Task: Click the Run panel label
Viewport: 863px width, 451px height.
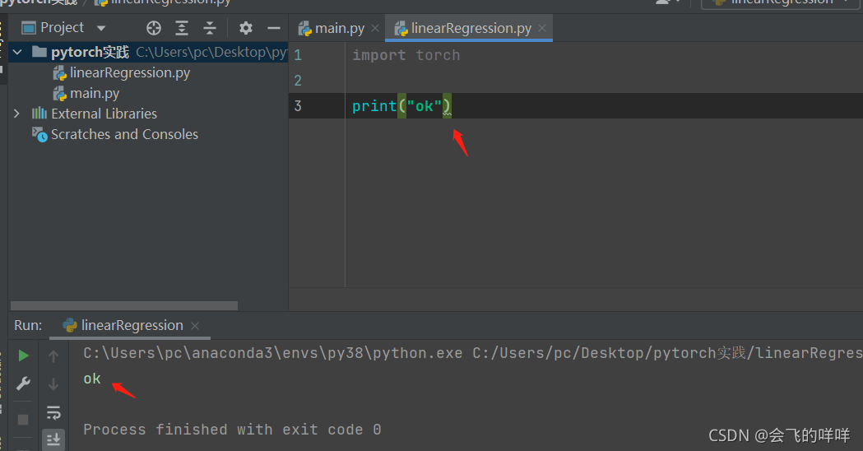Action: click(28, 325)
